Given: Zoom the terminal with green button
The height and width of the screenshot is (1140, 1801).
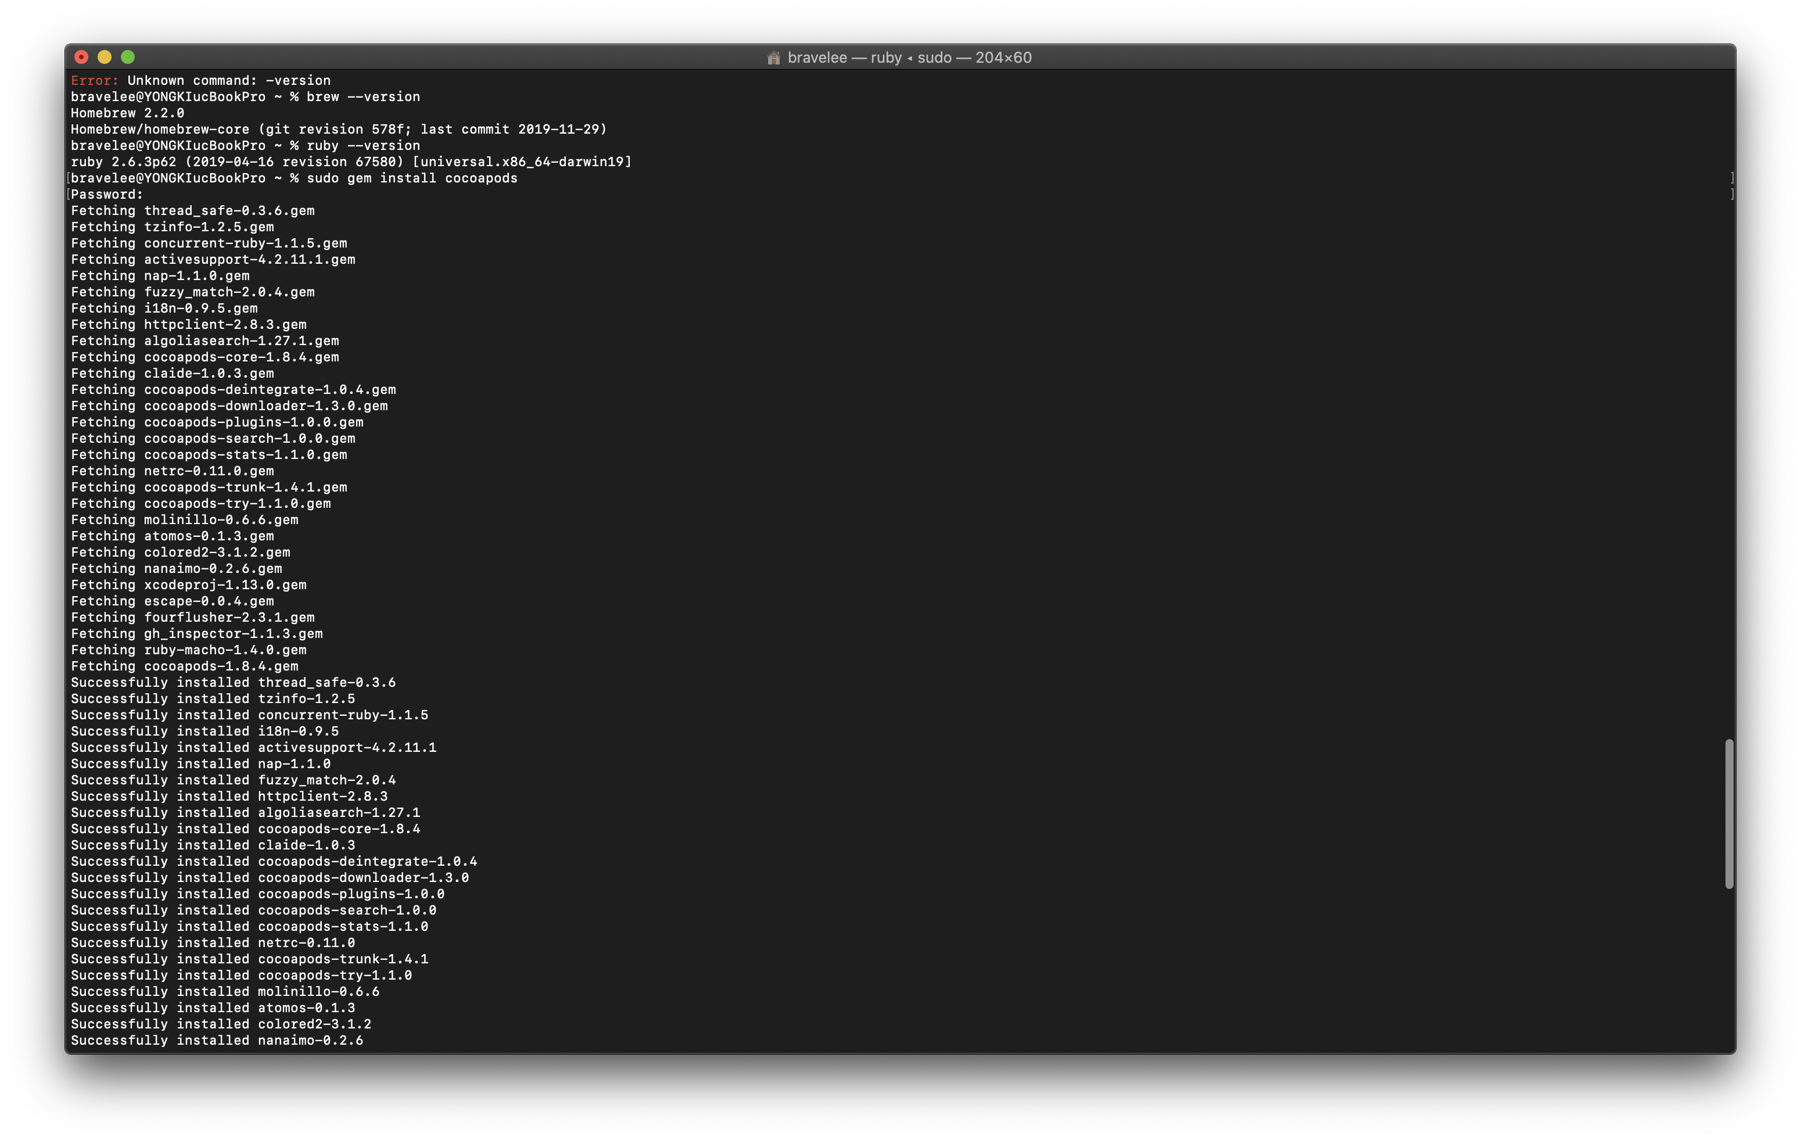Looking at the screenshot, I should [x=128, y=57].
